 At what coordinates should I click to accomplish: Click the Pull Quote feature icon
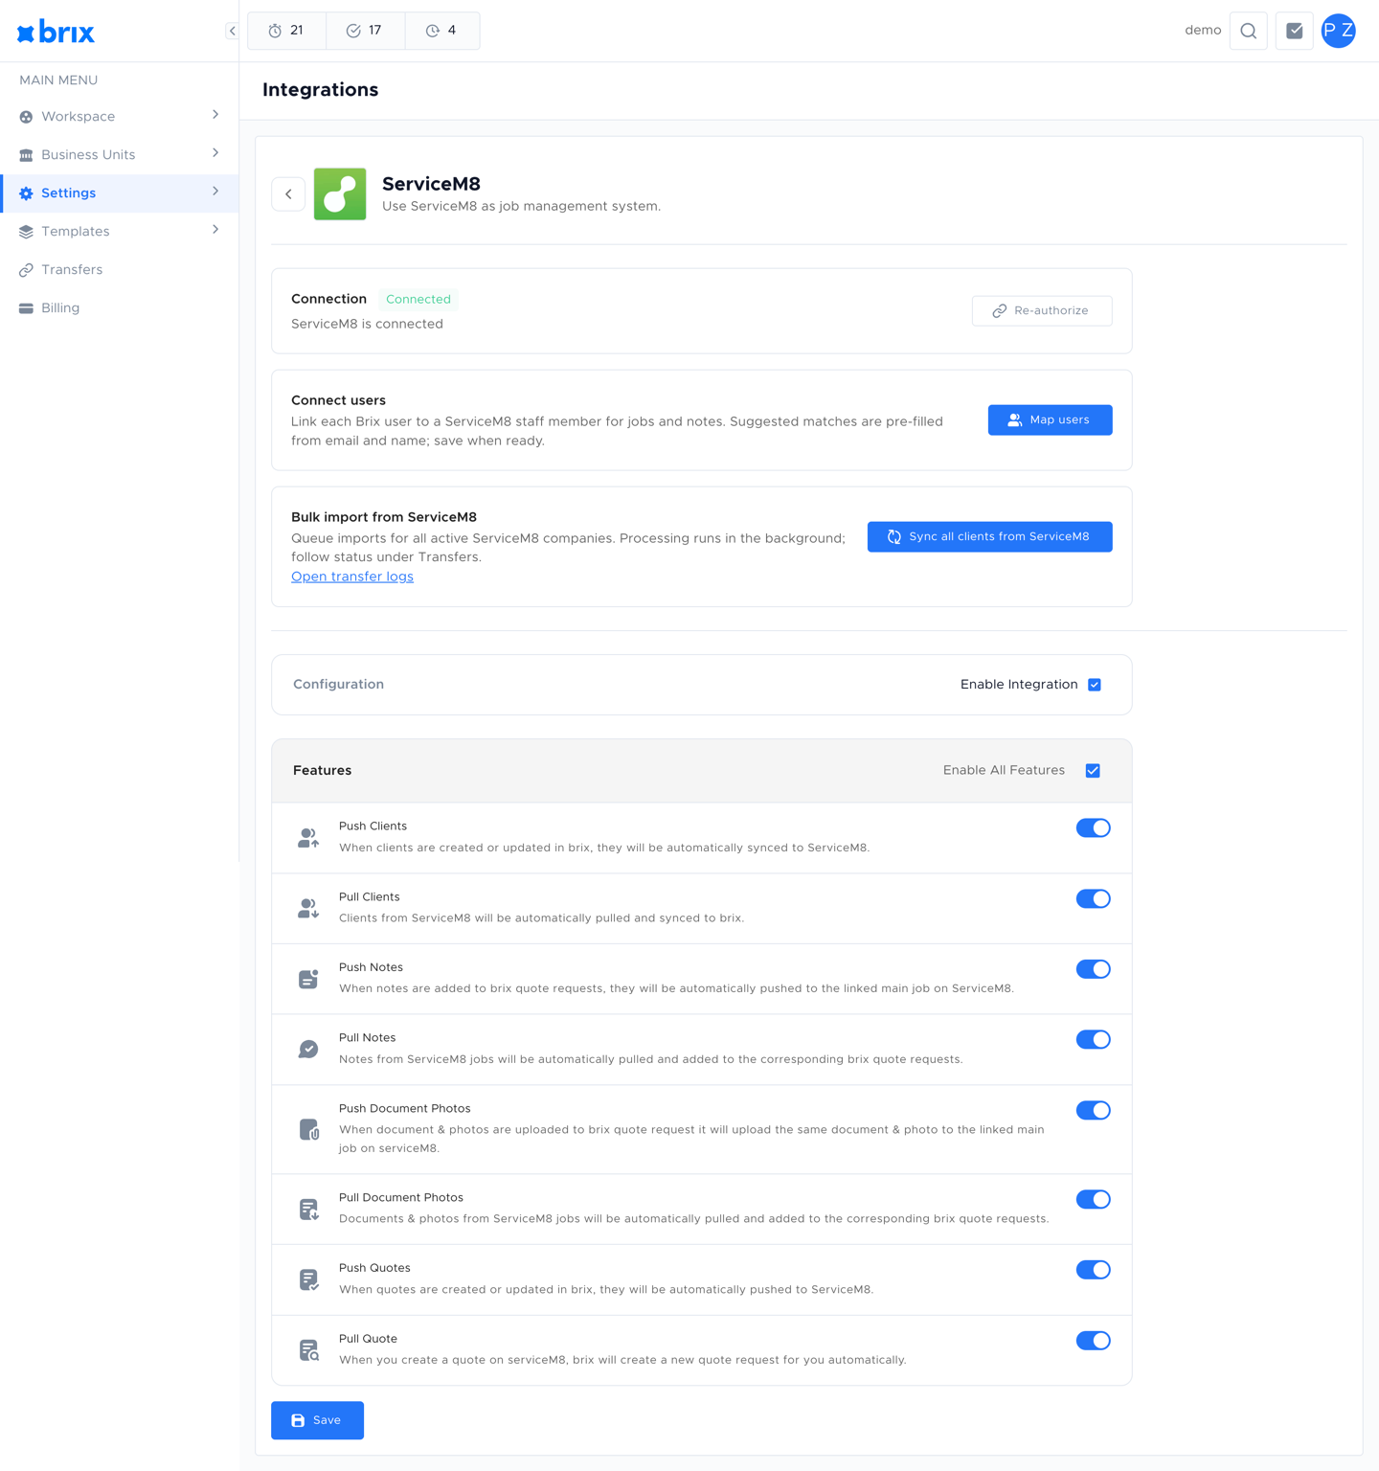click(308, 1350)
